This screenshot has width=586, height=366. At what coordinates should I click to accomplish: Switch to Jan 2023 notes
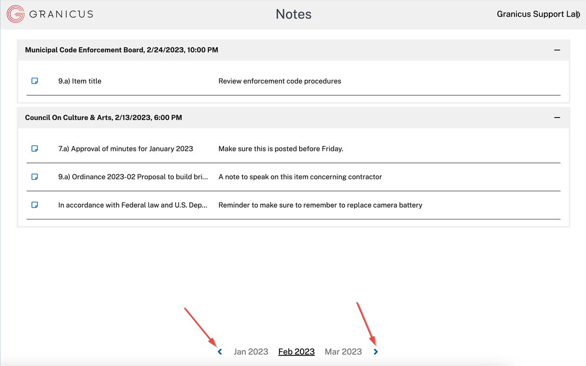[251, 352]
